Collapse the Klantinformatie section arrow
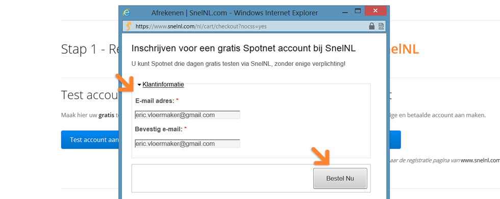This screenshot has height=199, width=500. (x=139, y=85)
